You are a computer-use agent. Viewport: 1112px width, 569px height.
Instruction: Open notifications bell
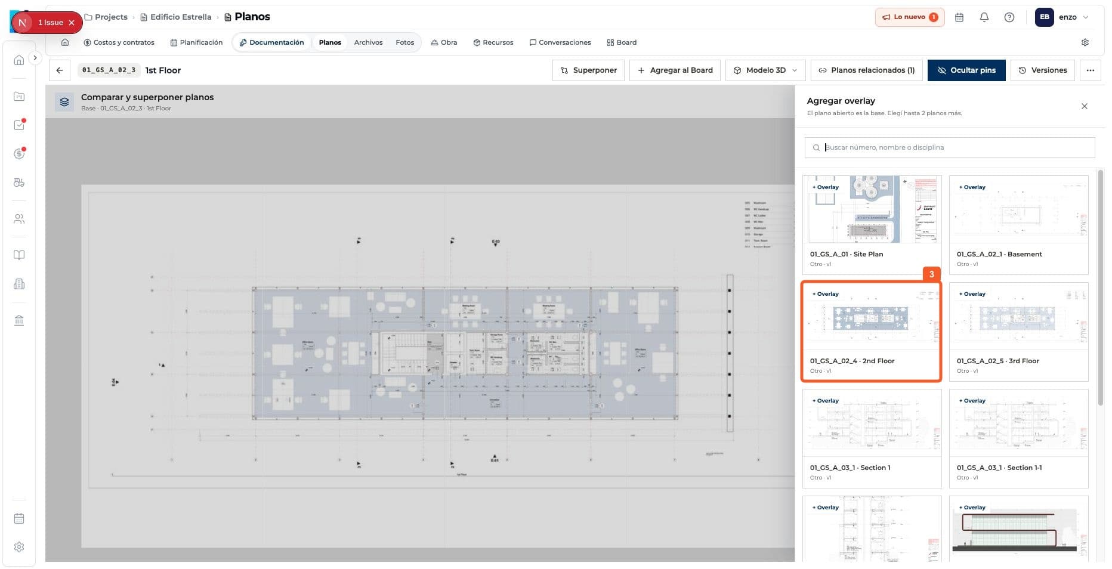coord(984,17)
